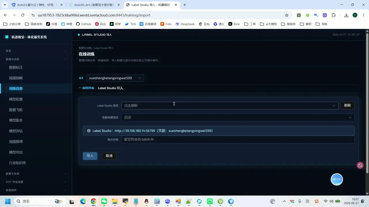Screen dimensions: 369x207
Task: Open the 飞书 bookmark
Action: (x=130, y=24)
